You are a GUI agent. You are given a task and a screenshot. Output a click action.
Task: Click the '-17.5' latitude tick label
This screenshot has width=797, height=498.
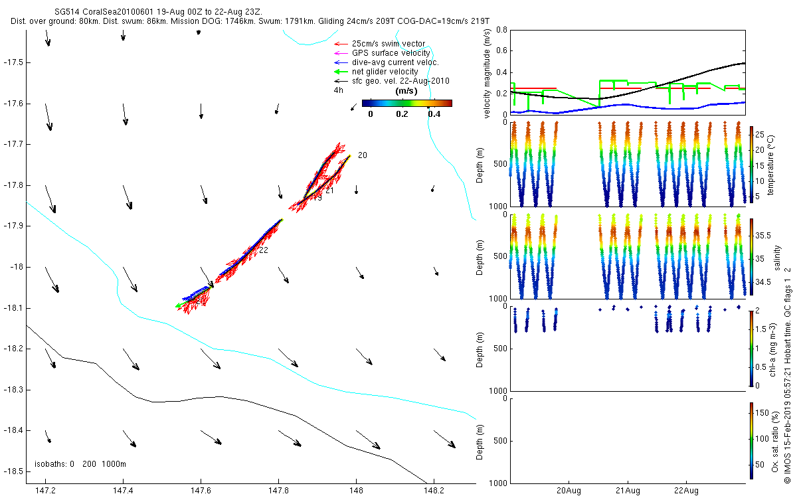[13, 62]
